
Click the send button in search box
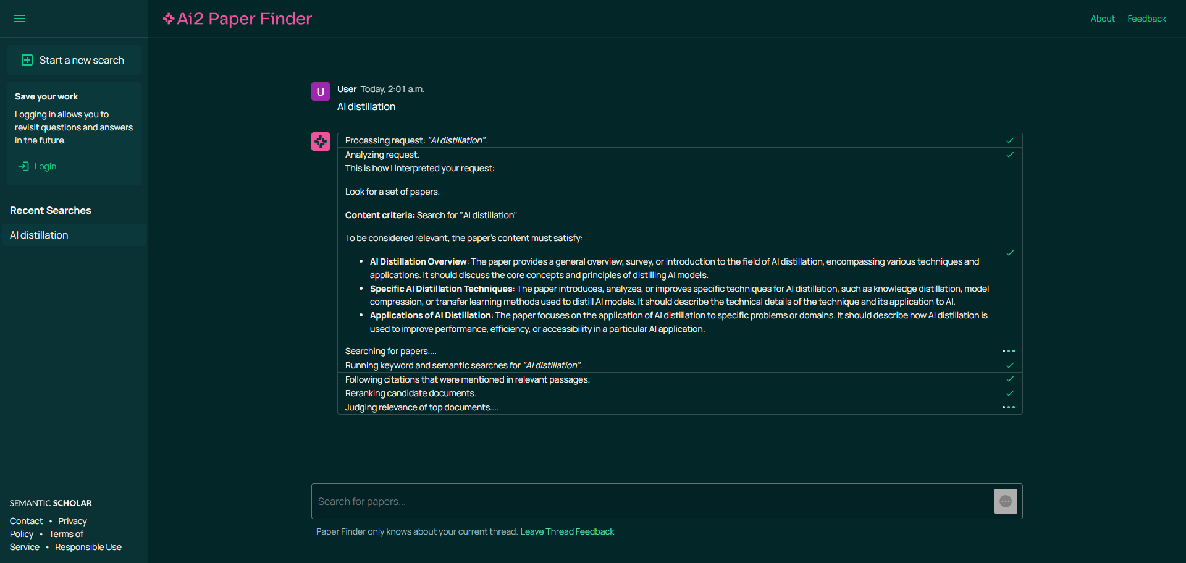(1006, 501)
